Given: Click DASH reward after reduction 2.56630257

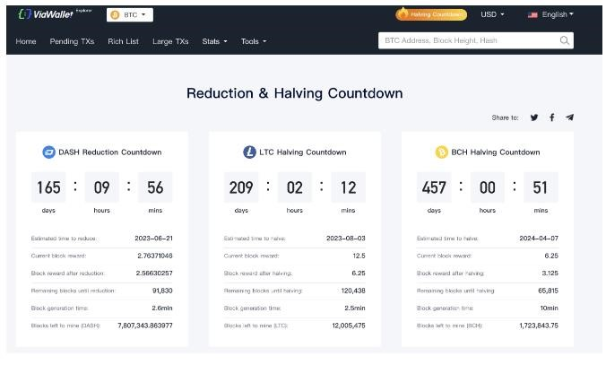Looking at the screenshot, I should click(154, 273).
